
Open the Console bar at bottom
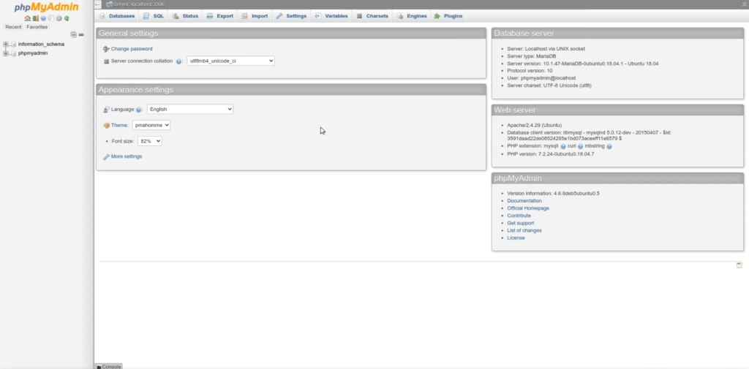[x=108, y=366]
